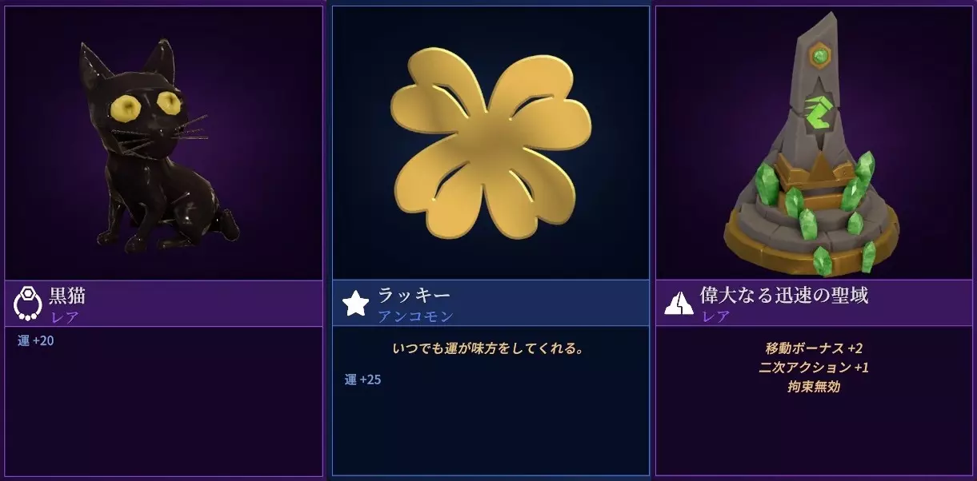Click the 拘束無効 effect line
This screenshot has width=977, height=481.
point(814,388)
